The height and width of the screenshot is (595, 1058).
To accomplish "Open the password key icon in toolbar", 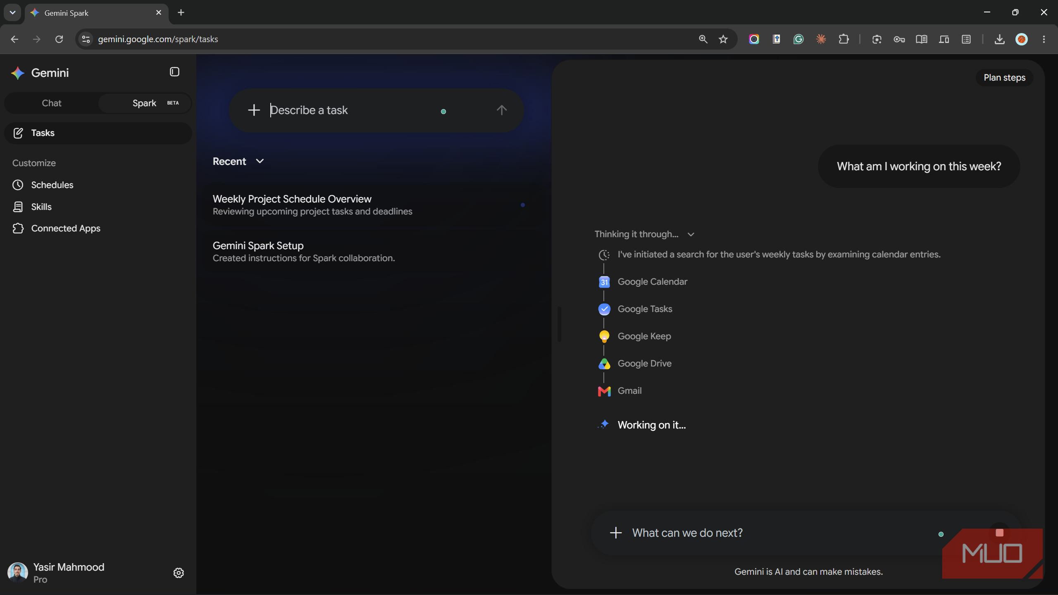I will [899, 39].
